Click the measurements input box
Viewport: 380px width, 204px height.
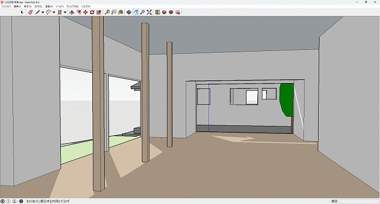359,201
